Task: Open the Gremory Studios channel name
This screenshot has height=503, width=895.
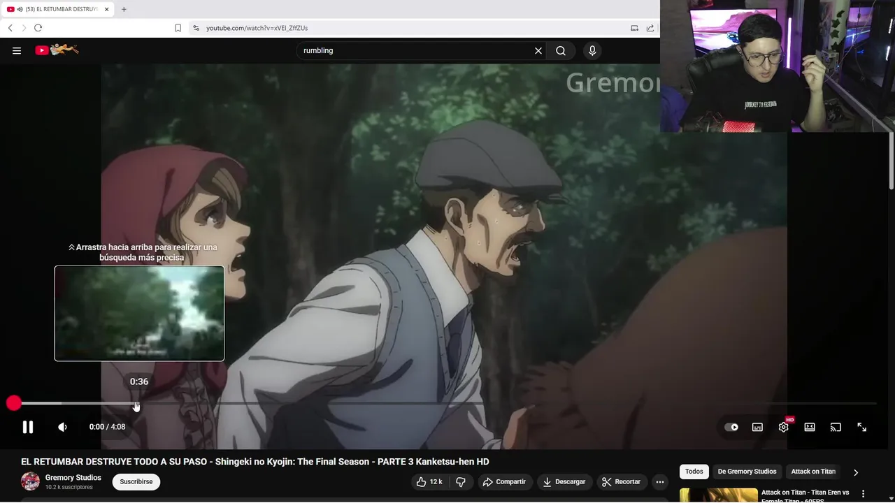Action: click(x=73, y=478)
